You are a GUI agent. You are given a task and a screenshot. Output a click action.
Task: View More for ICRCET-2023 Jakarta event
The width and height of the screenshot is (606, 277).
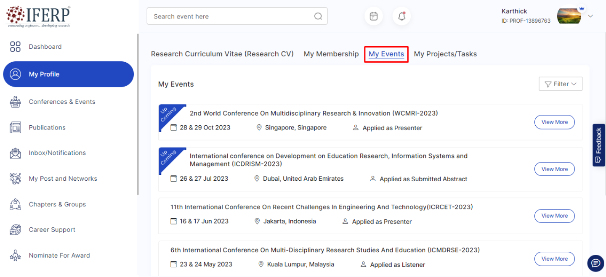(x=554, y=216)
